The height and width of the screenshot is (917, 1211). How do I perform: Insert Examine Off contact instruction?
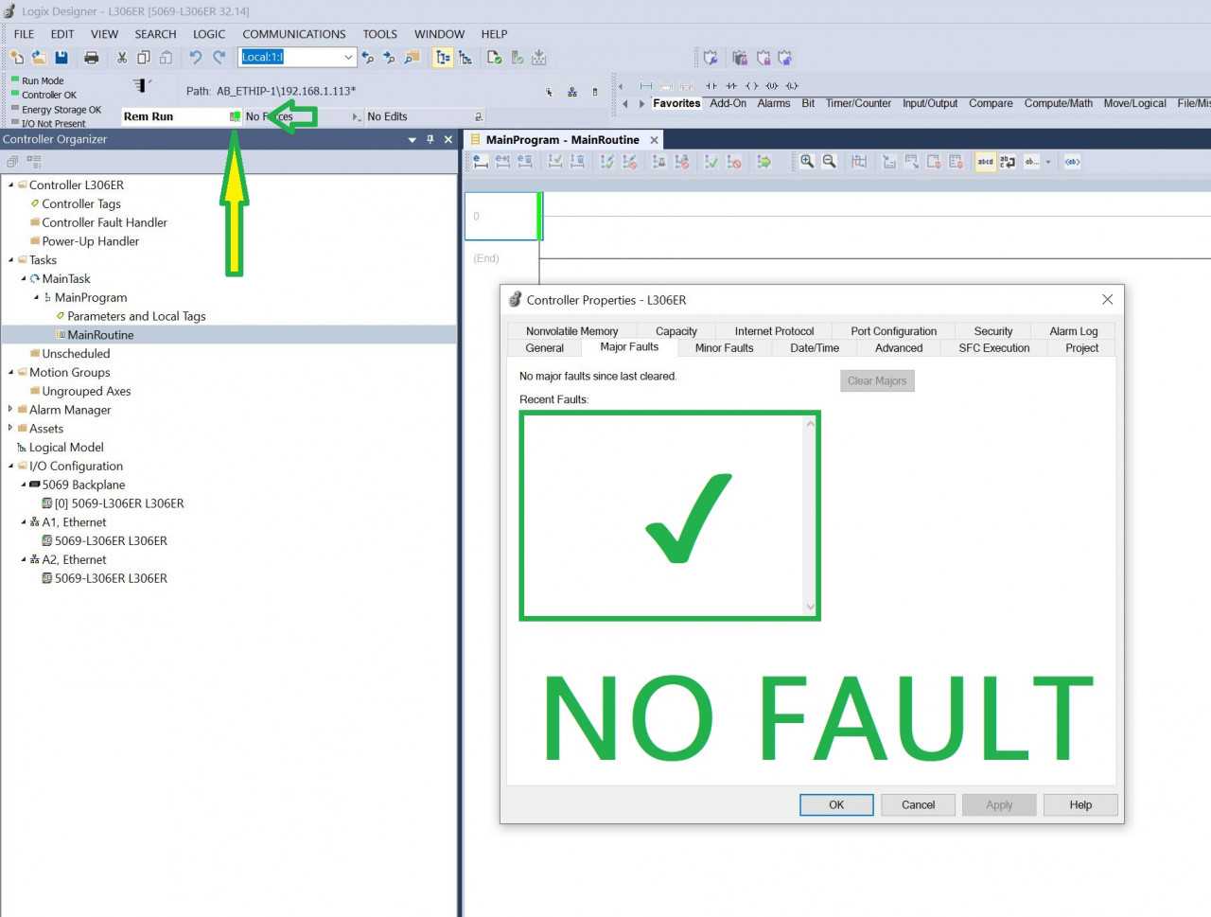coord(731,86)
